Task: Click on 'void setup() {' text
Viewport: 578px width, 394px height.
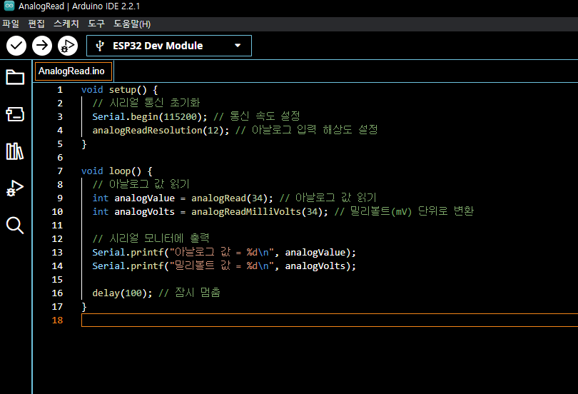Action: tap(119, 90)
